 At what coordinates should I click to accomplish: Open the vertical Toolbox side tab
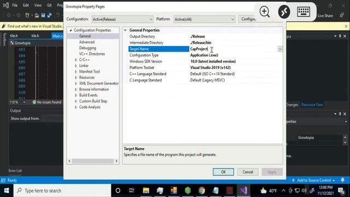pos(4,39)
